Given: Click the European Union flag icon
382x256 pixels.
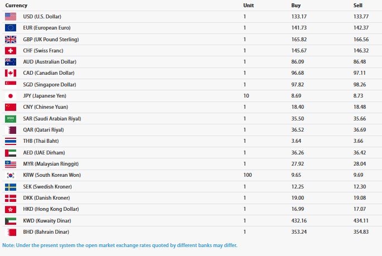Looking at the screenshot, I should (11, 28).
